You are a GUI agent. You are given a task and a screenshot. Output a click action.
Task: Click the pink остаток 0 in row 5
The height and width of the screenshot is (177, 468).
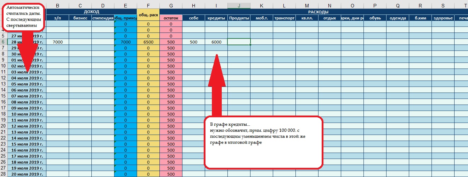pyautogui.click(x=171, y=36)
